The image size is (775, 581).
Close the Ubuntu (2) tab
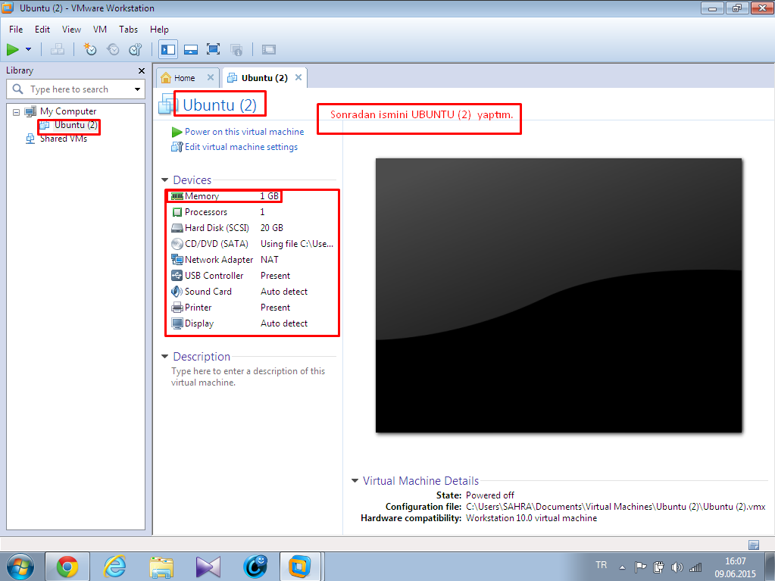pos(298,77)
